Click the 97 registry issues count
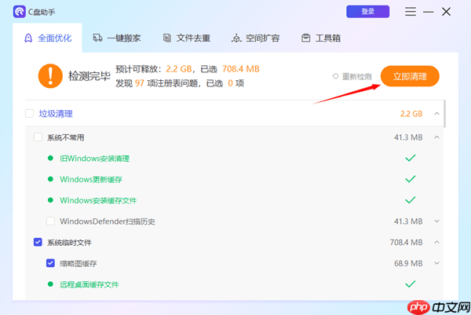This screenshot has height=315, width=471. (x=140, y=83)
